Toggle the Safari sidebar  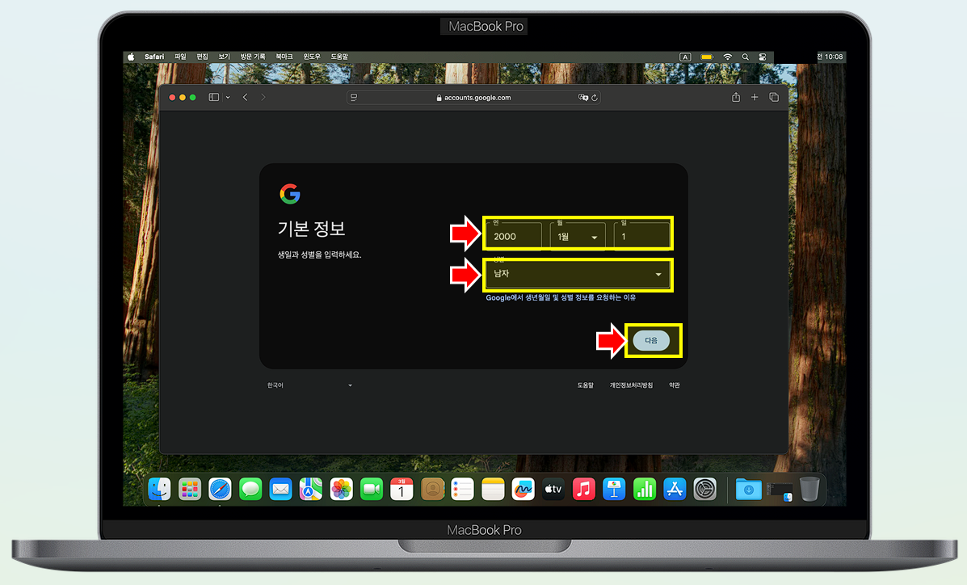[214, 97]
